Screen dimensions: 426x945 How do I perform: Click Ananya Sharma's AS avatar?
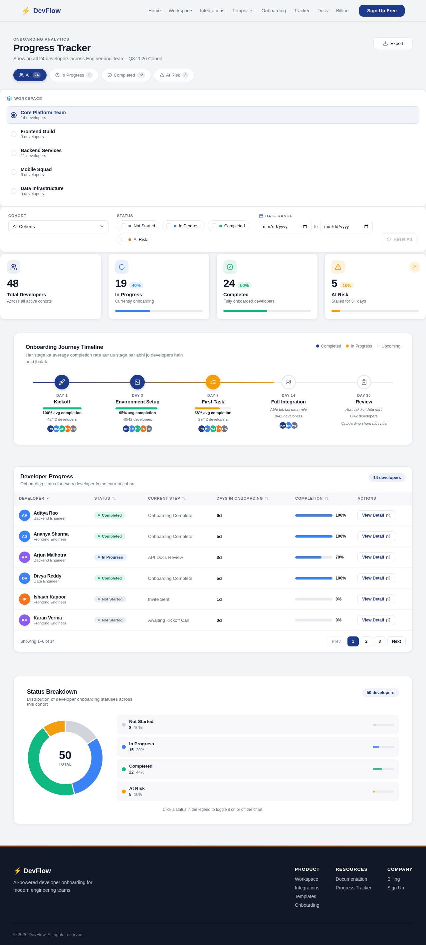click(x=25, y=536)
